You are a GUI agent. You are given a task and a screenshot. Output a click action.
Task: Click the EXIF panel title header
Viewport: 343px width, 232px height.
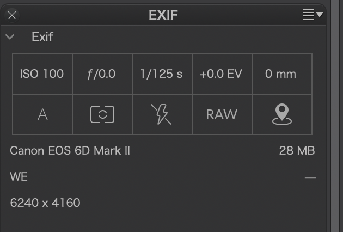163,15
